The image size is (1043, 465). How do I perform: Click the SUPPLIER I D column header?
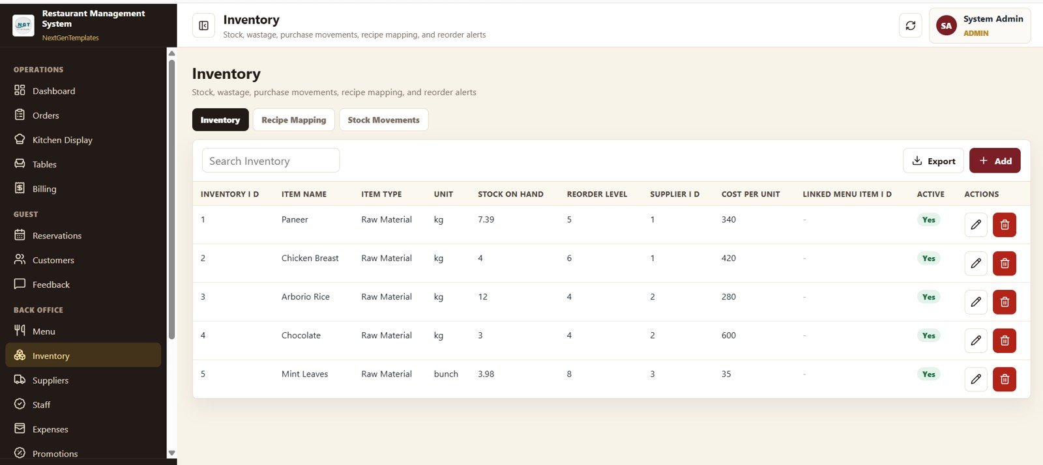(675, 194)
